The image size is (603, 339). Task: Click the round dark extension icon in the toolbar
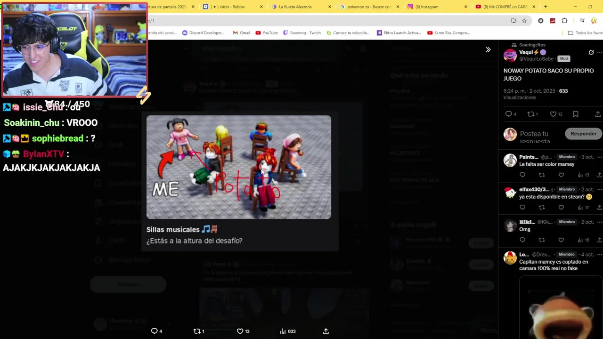[541, 21]
